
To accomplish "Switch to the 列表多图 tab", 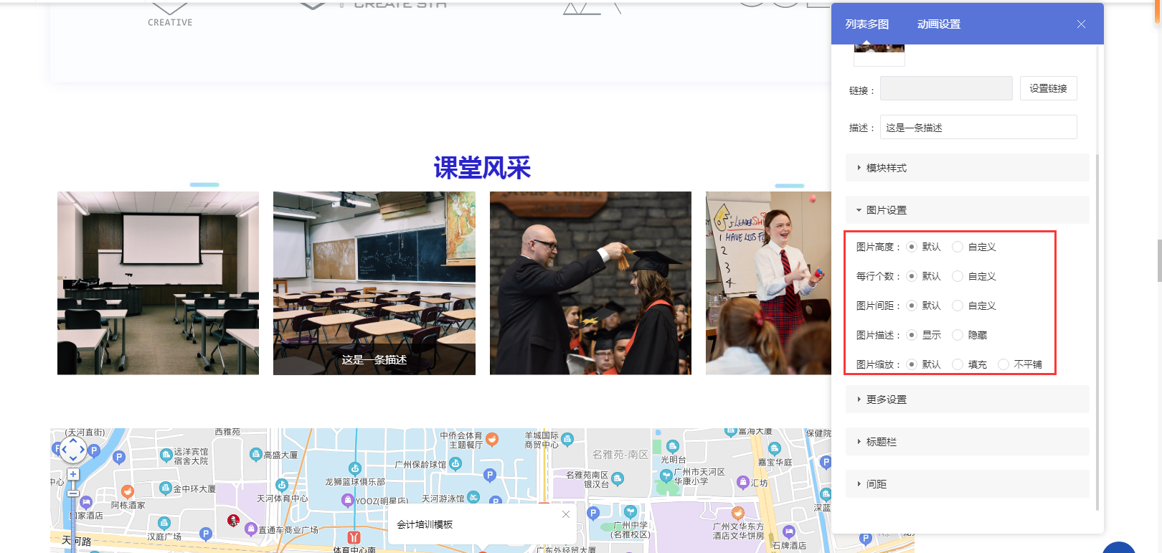I will [x=866, y=24].
